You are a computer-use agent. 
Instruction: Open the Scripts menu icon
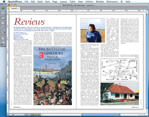(x=122, y=2)
